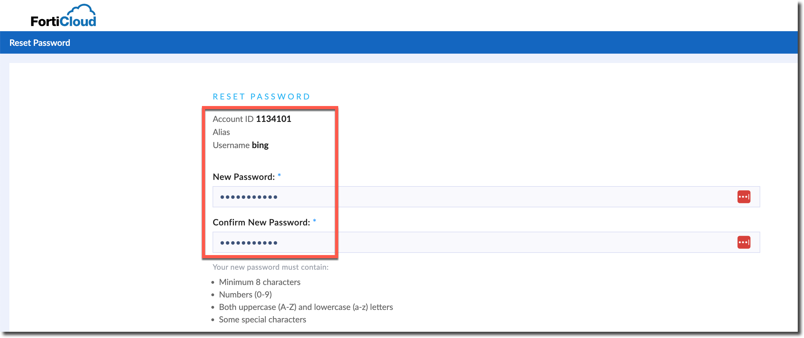
Task: Click the New Password label text
Action: pos(244,177)
